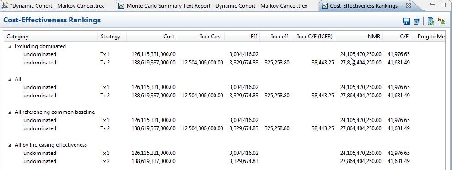This screenshot has height=170, width=452.
Task: Maximize the editor panel view
Action: (x=443, y=4)
